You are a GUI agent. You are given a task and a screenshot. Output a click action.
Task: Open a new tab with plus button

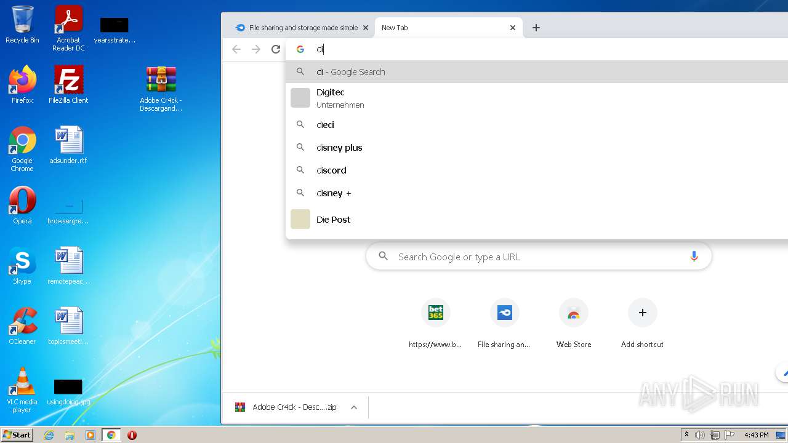[536, 28]
